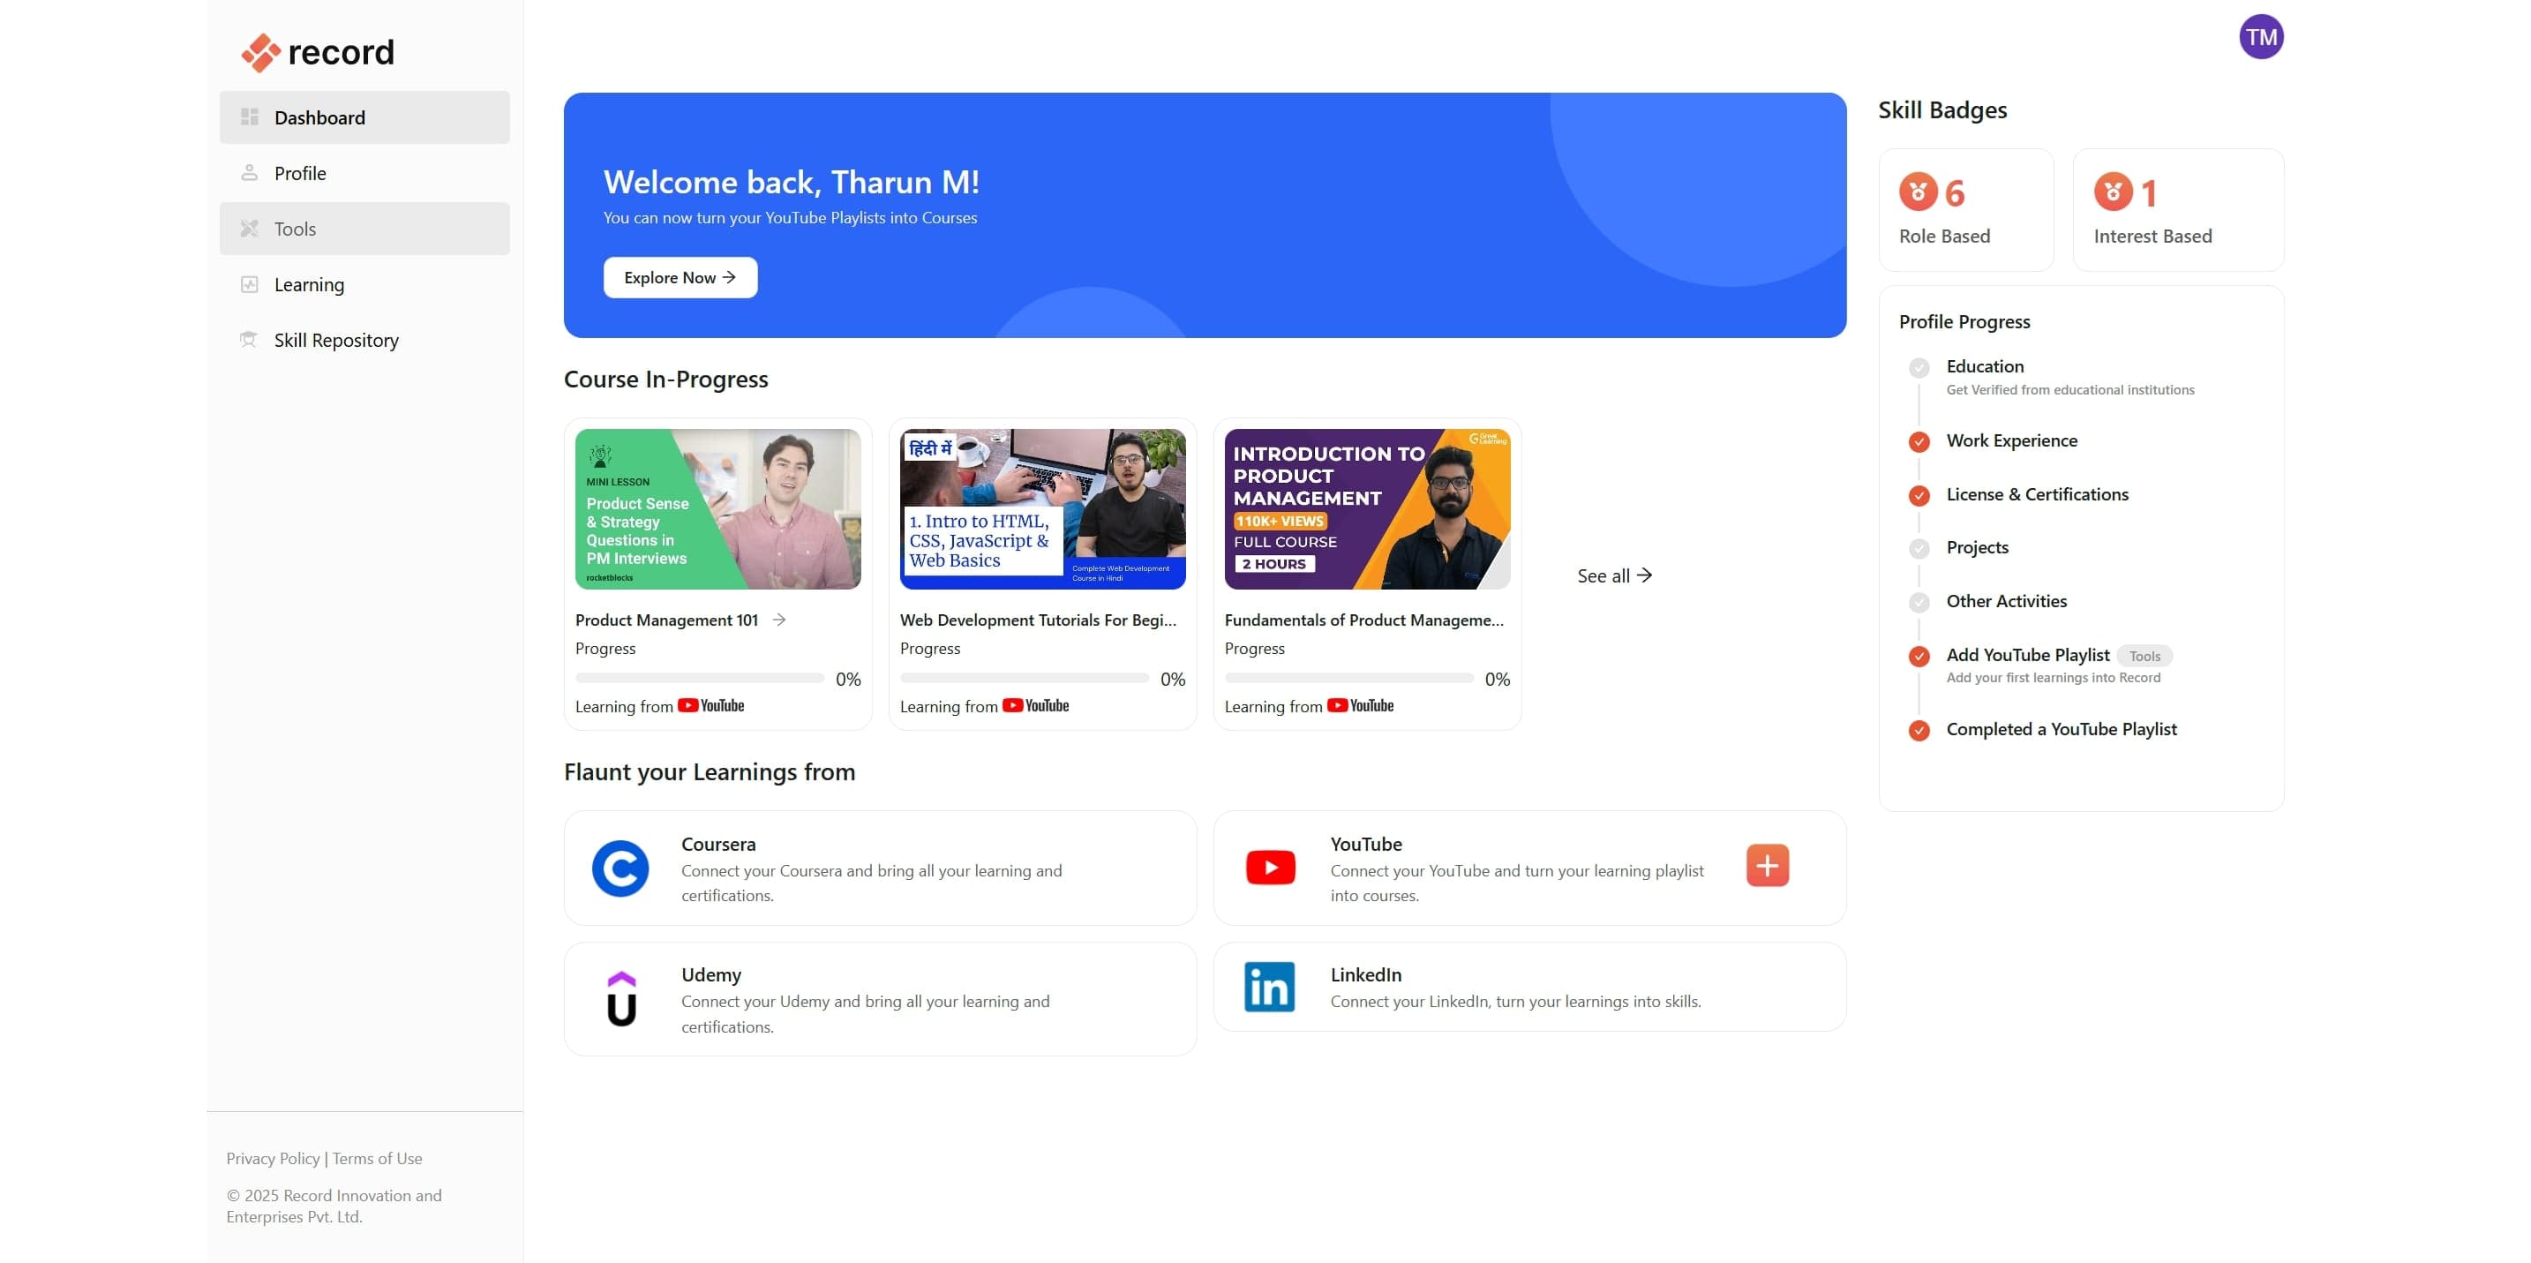Open Education in Profile Progress

[1985, 366]
